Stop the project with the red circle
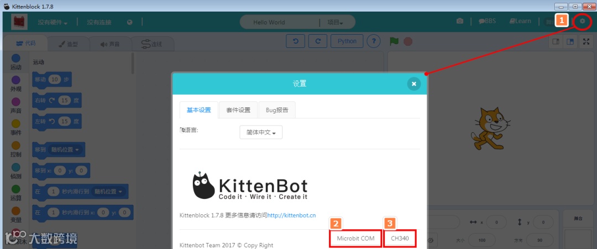597x249 pixels. pyautogui.click(x=408, y=41)
